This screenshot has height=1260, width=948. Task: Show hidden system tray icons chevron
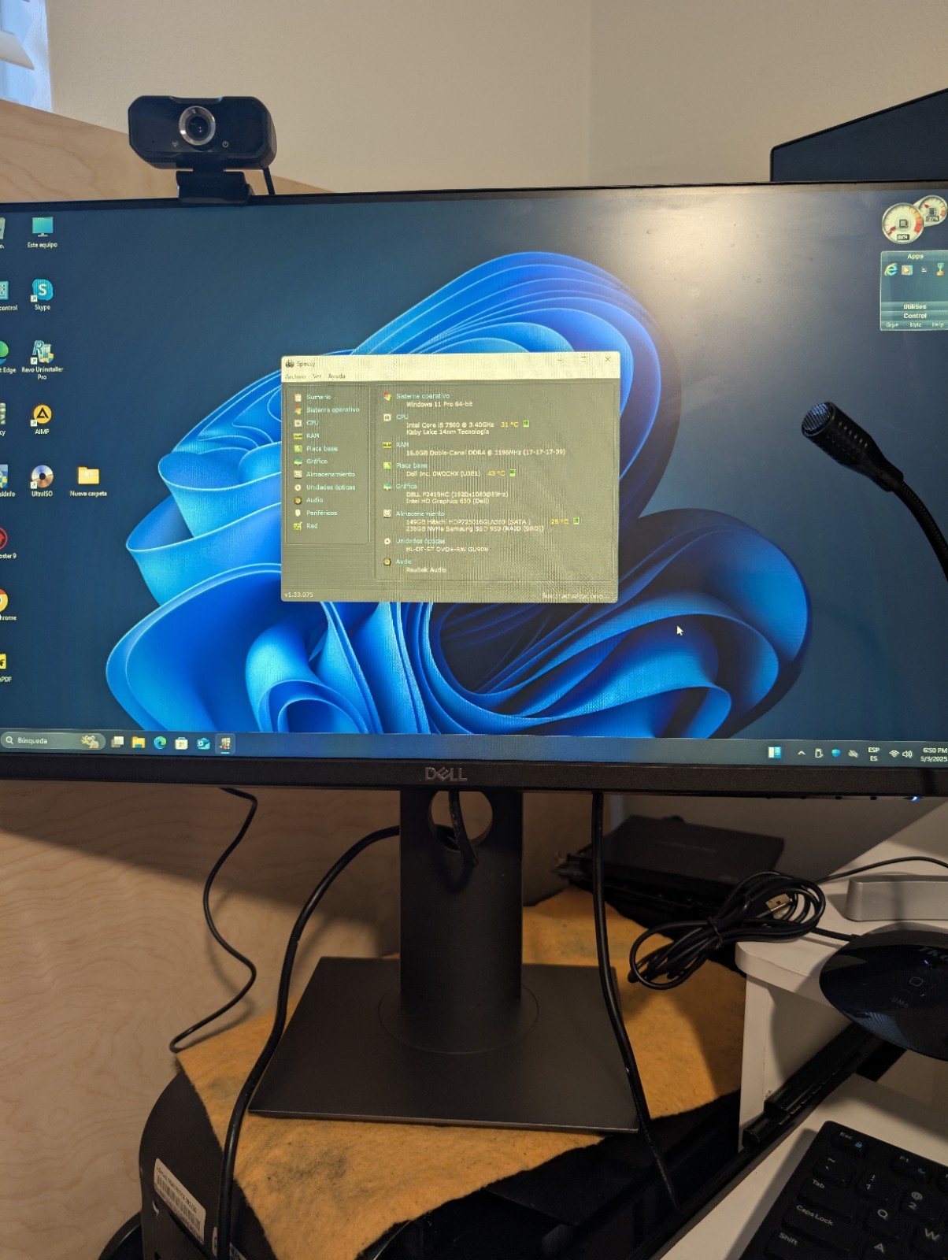801,754
